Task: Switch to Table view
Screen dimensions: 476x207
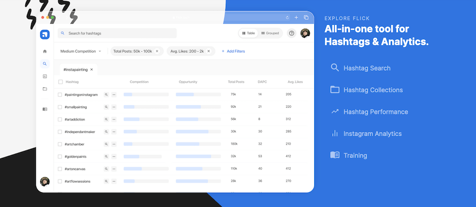Action: pyautogui.click(x=249, y=33)
